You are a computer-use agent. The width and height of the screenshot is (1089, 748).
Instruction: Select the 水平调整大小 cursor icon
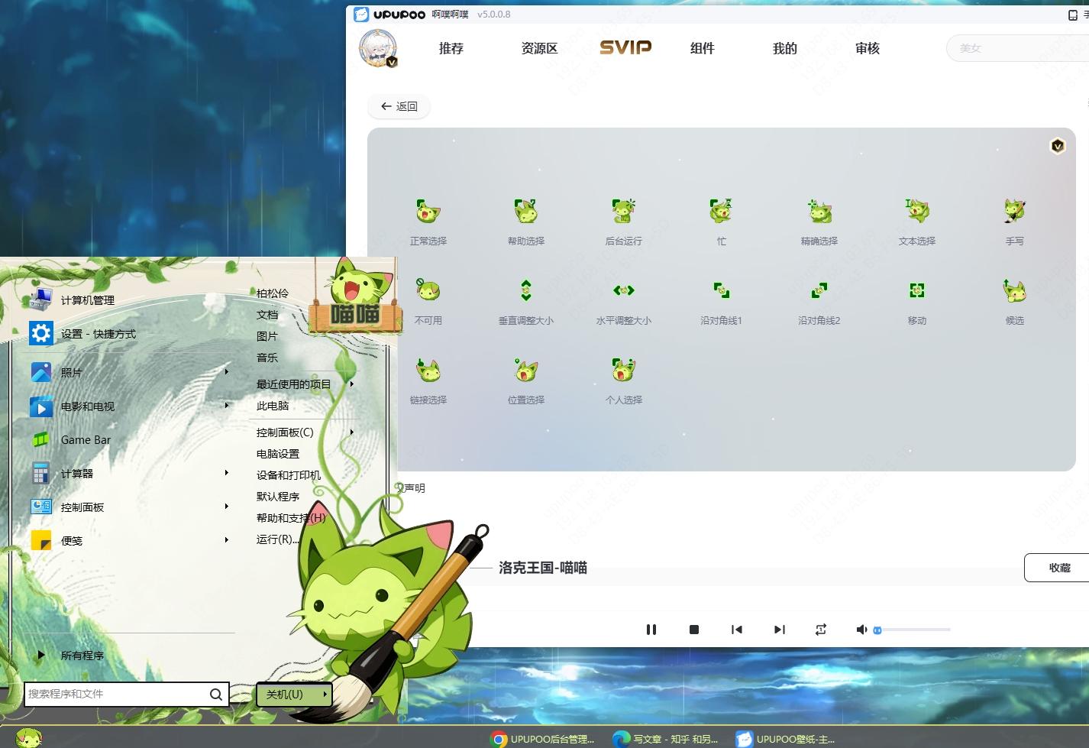click(623, 290)
